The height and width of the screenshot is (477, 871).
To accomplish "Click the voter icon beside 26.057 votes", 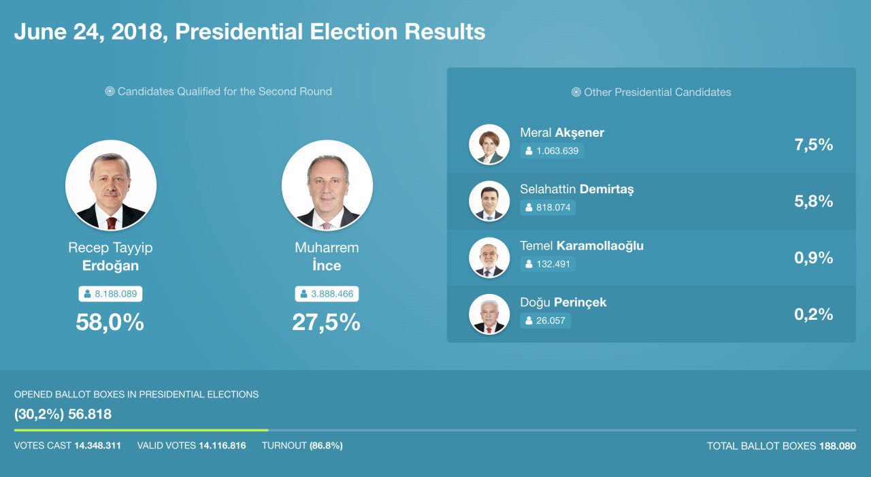I will 529,320.
